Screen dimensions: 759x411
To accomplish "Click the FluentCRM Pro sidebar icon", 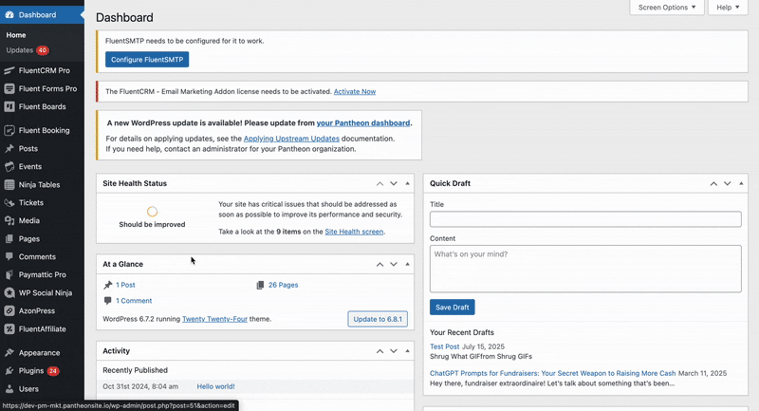I will (9, 70).
